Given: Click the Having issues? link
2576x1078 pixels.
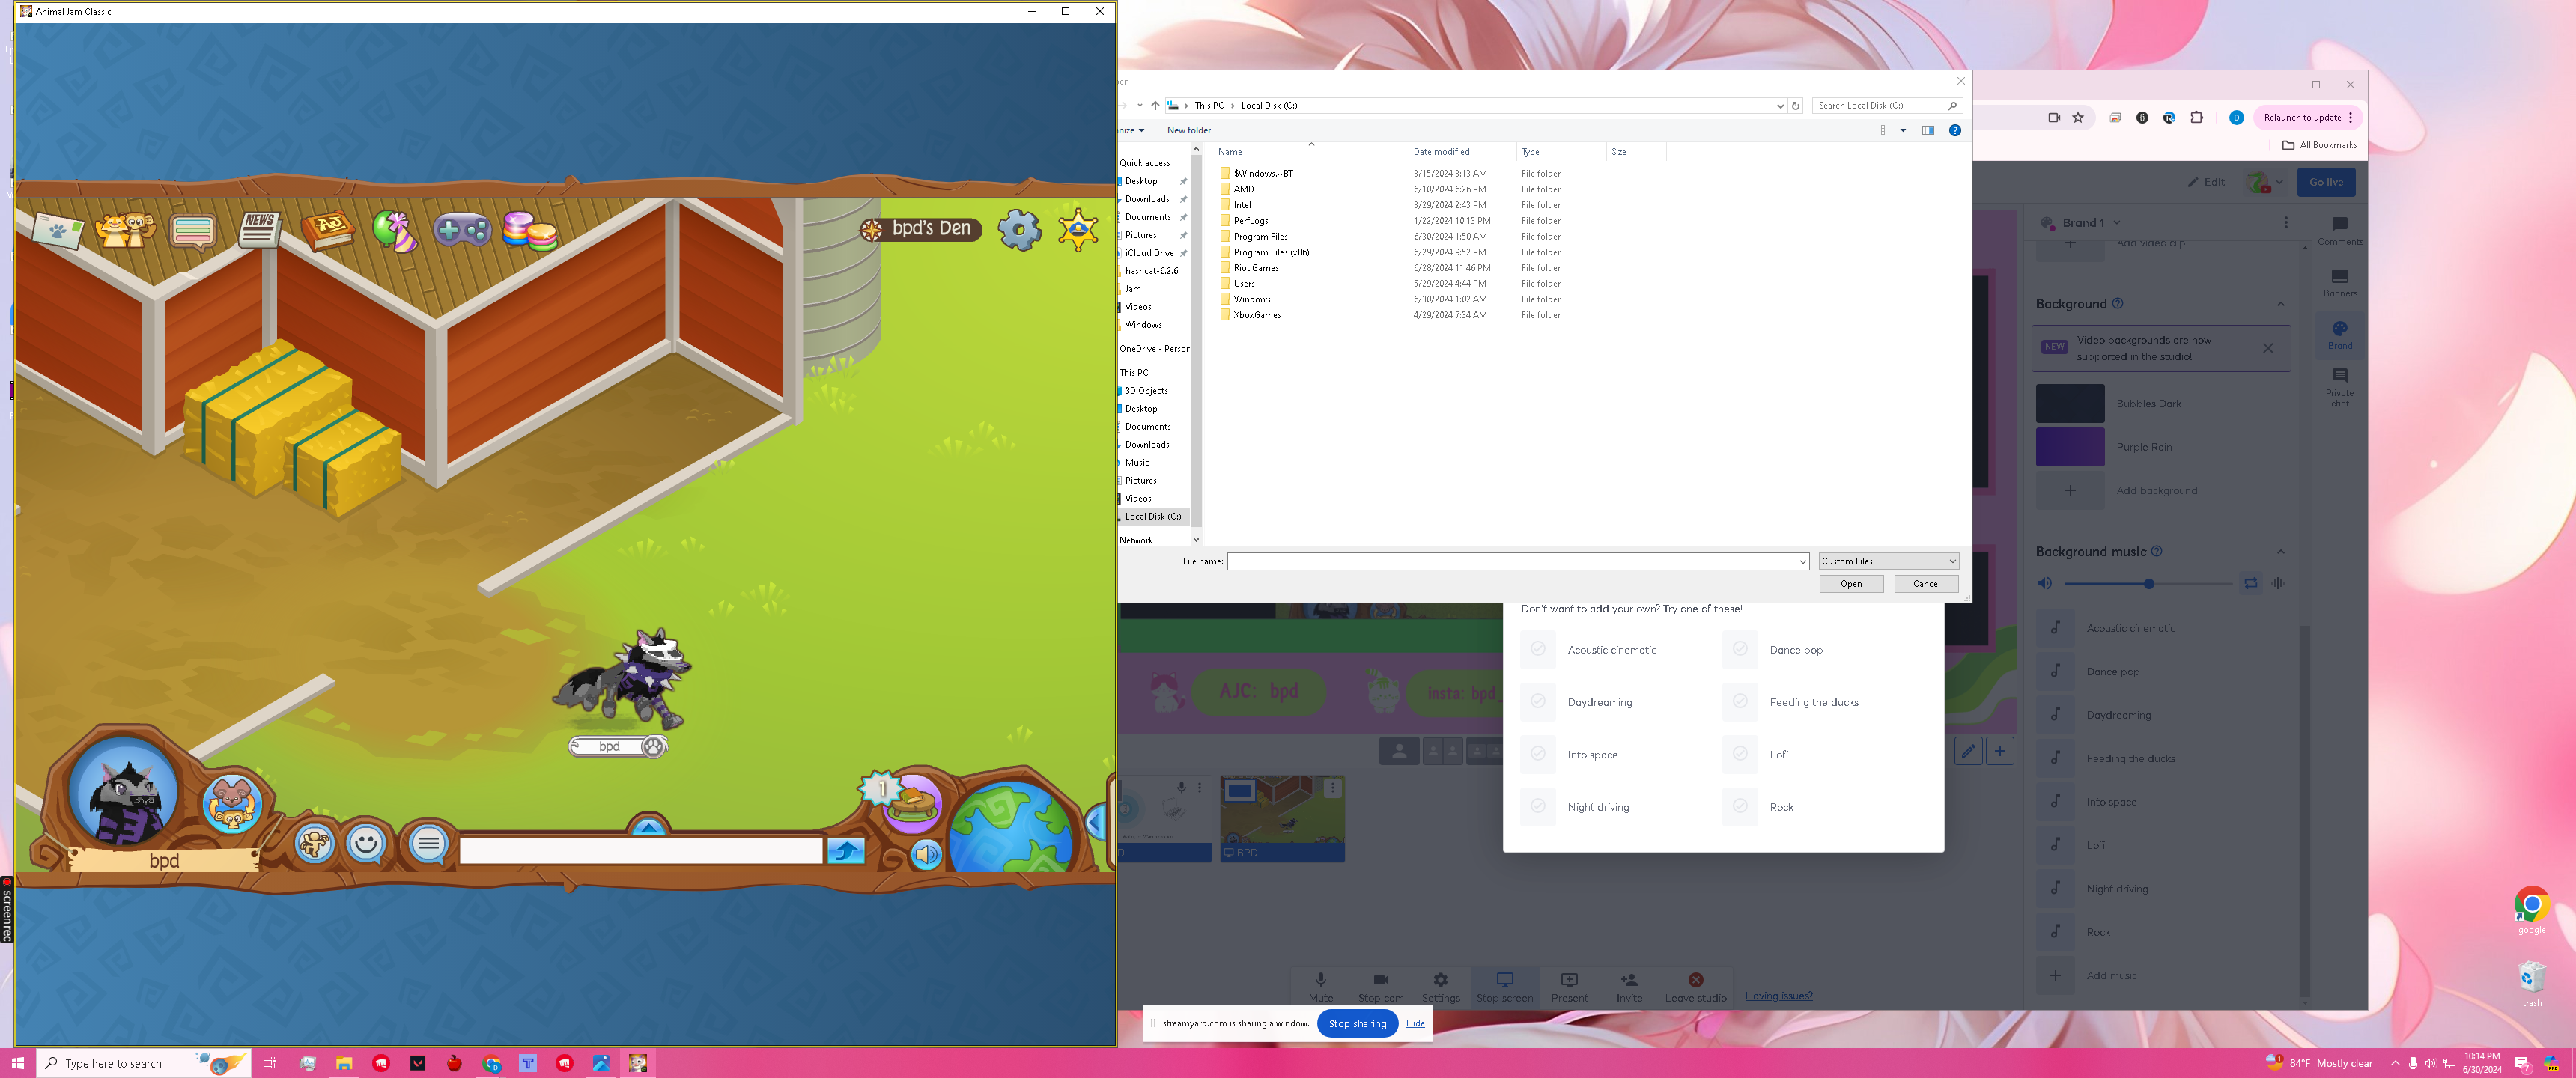Looking at the screenshot, I should coord(1778,996).
